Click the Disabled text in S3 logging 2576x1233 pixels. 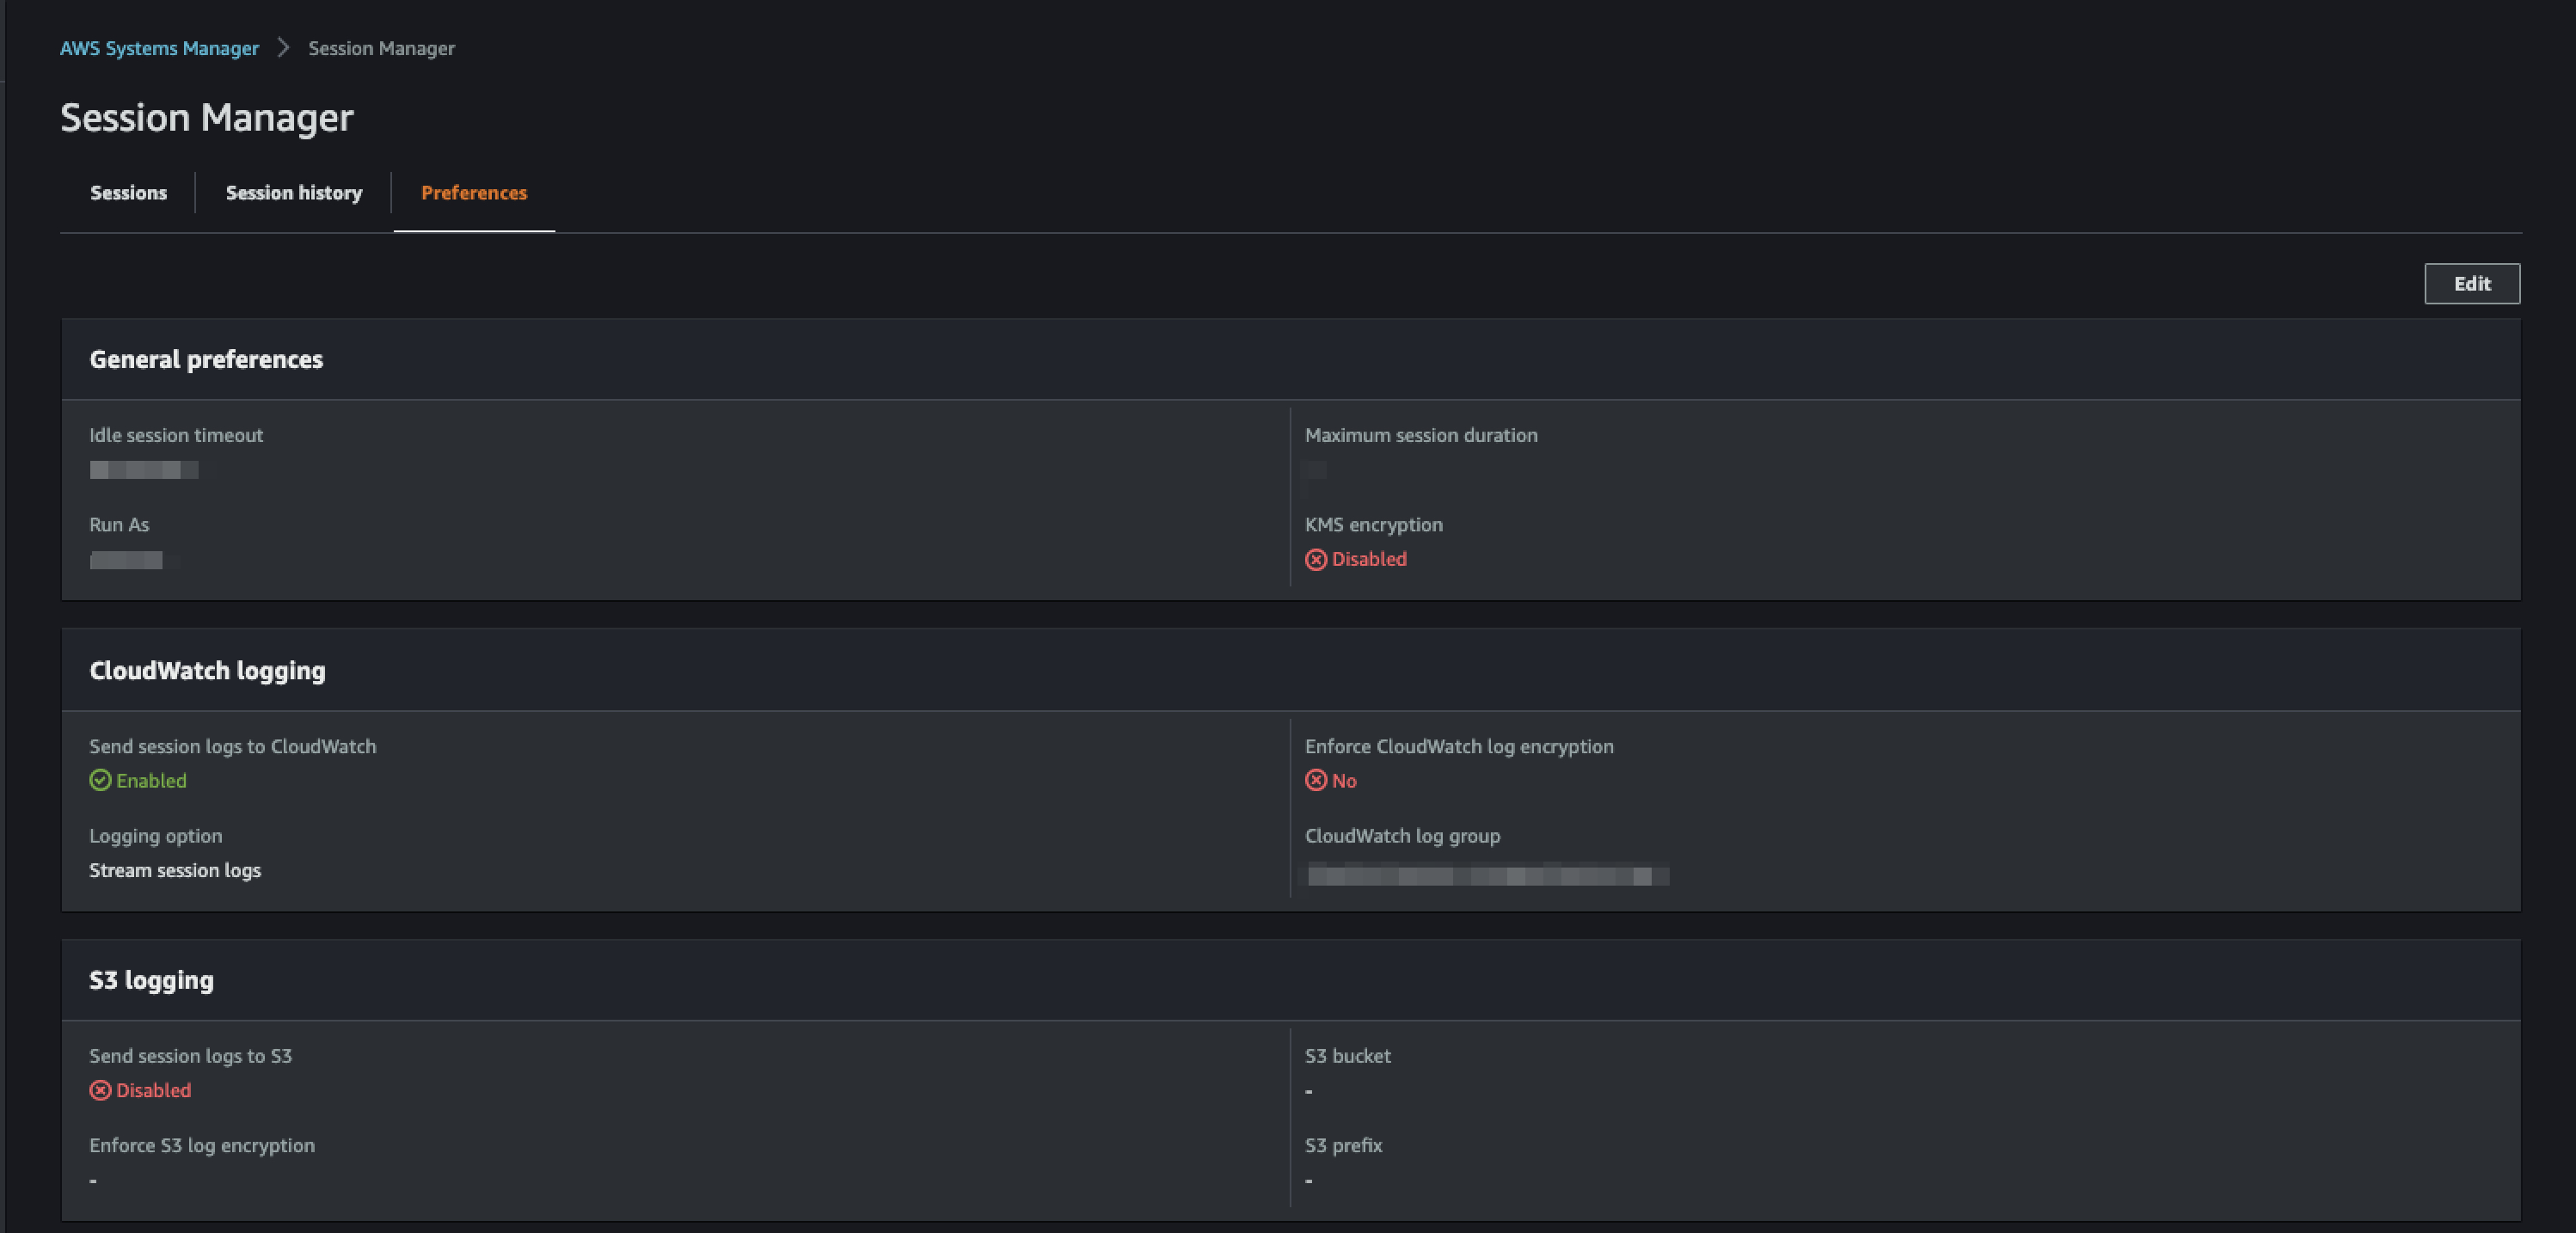tap(153, 1090)
